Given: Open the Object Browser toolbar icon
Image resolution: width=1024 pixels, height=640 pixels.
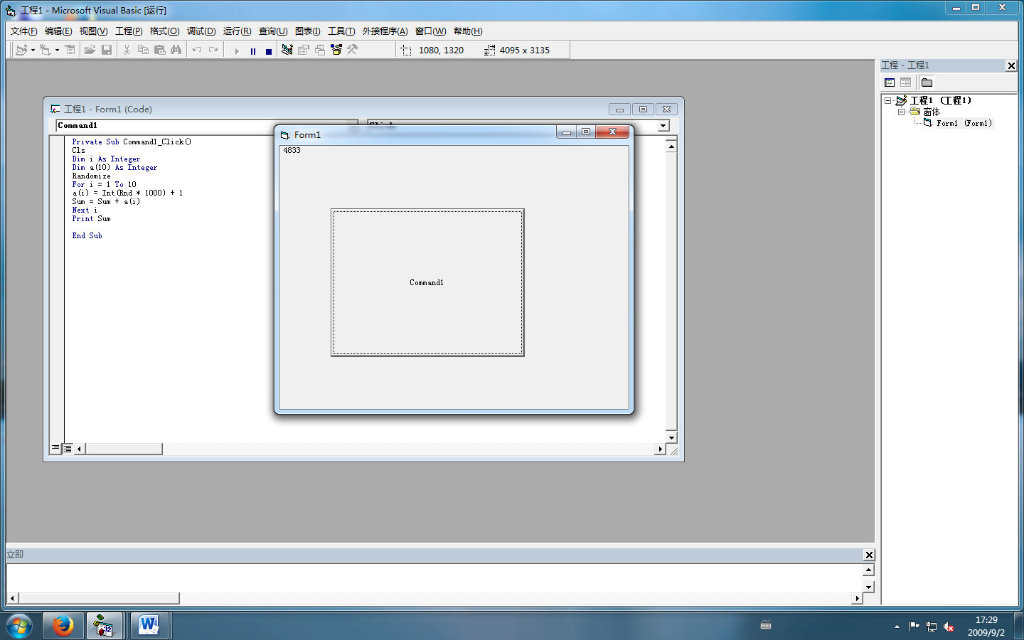Looking at the screenshot, I should 336,50.
